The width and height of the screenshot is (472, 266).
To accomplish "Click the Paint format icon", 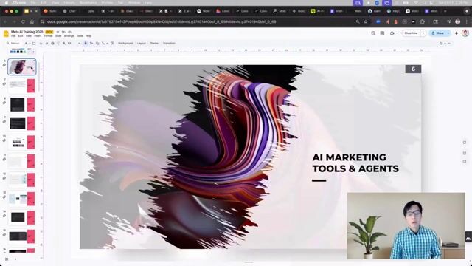I will (x=58, y=44).
